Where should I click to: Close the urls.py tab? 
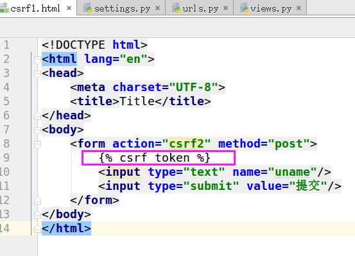[x=225, y=8]
